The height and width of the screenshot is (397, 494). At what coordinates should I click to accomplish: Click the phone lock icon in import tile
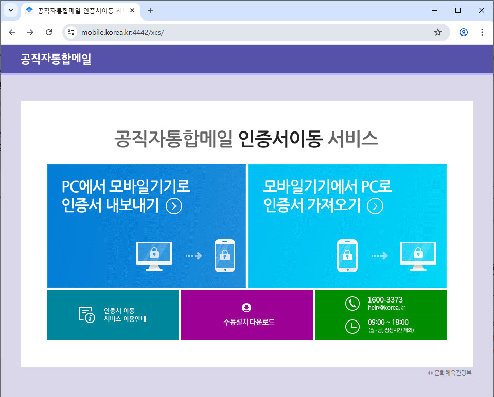point(347,256)
